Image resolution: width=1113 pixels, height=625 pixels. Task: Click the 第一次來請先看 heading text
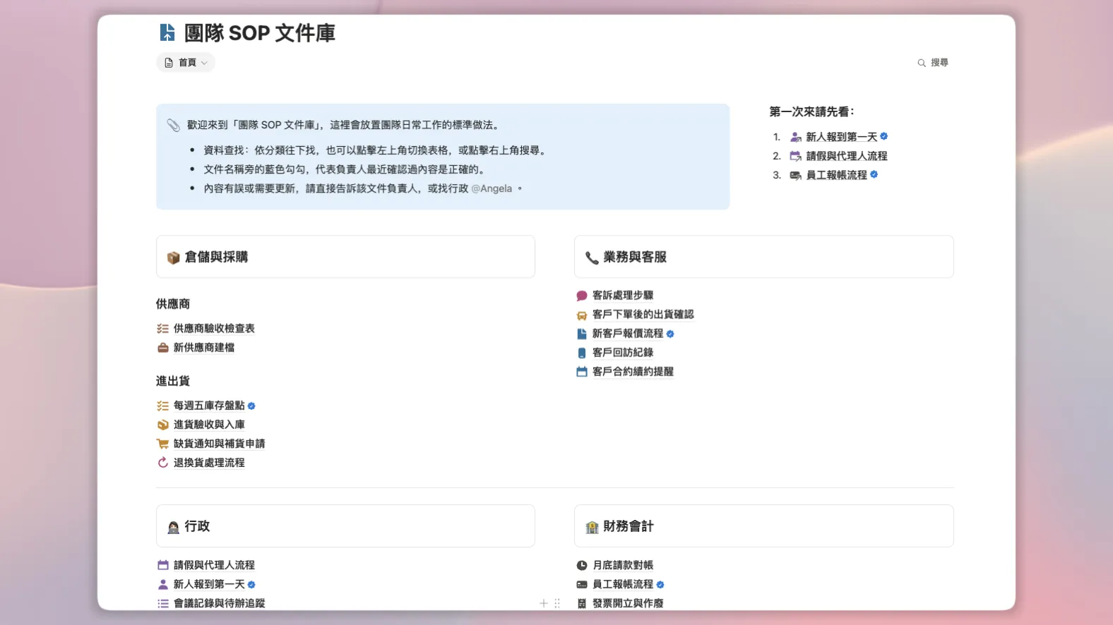click(x=812, y=111)
